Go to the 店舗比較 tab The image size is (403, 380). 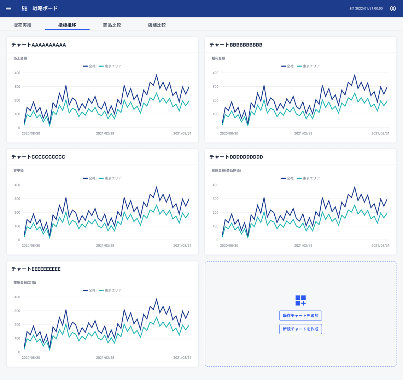[157, 25]
